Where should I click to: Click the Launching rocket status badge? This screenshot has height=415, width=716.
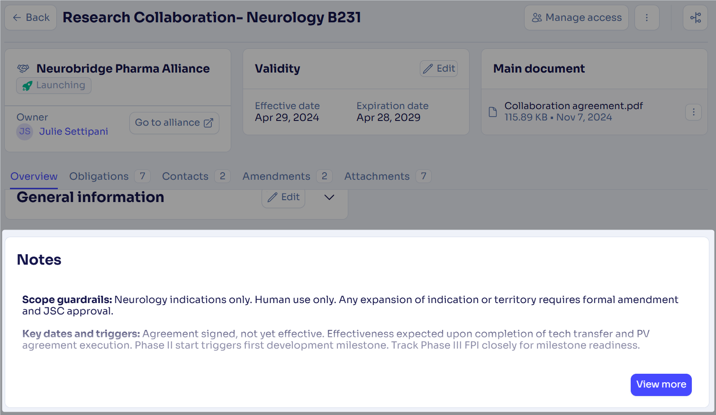(x=54, y=85)
